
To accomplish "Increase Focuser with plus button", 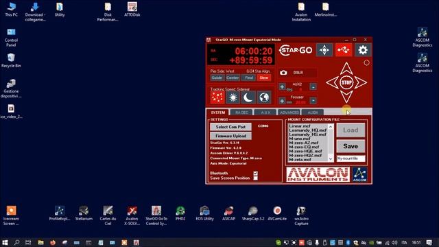I will (282, 100).
